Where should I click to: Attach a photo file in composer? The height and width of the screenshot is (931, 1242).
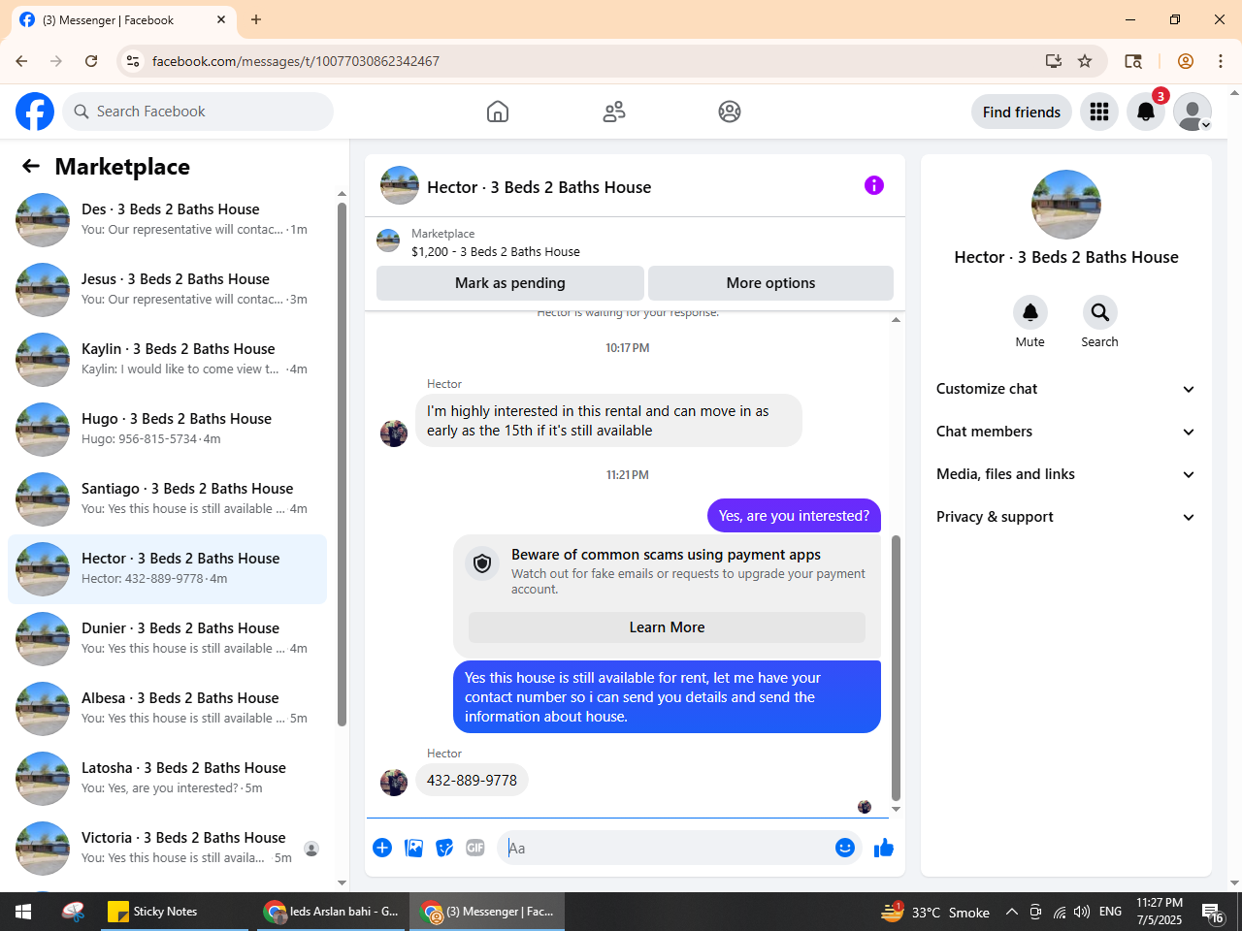[x=414, y=848]
